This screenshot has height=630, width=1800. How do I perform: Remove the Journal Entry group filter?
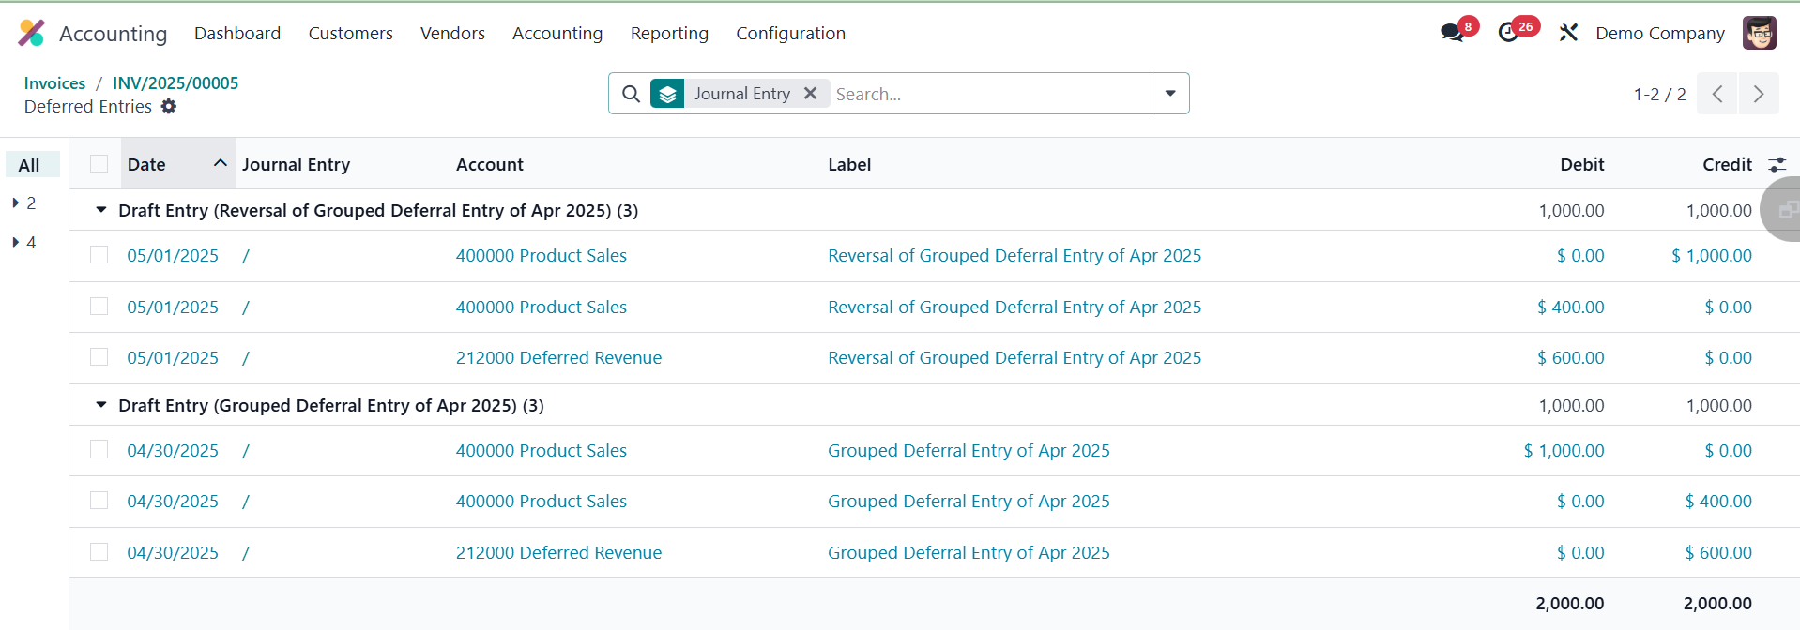[811, 94]
